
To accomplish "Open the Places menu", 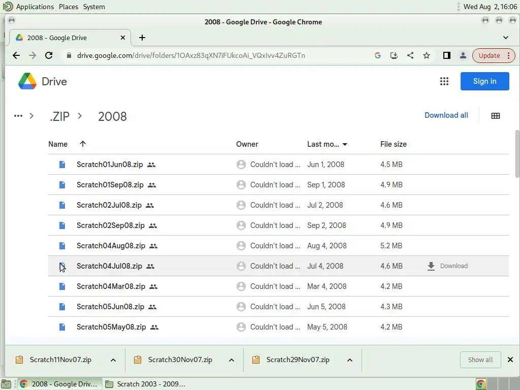I will pos(68,7).
